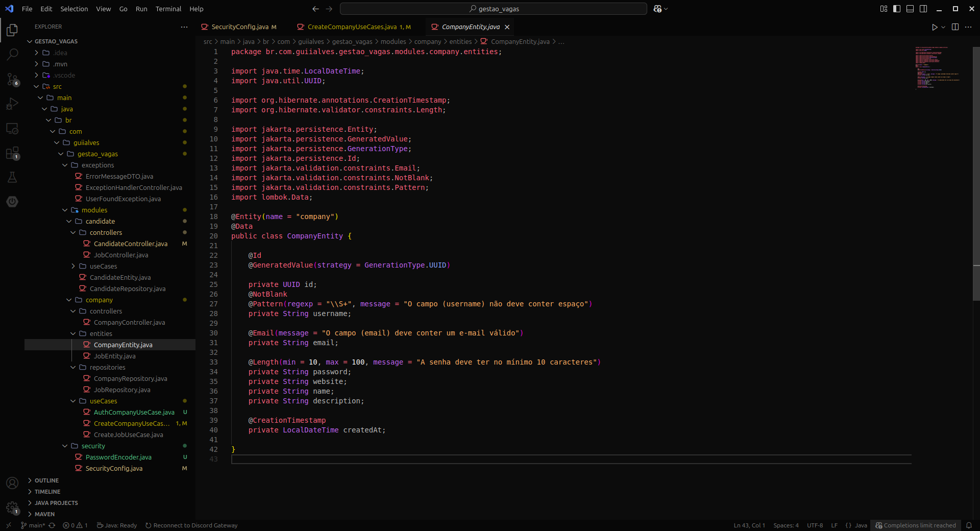Image resolution: width=980 pixels, height=531 pixels.
Task: Open AuthCompanyUseCase.java in explorer
Action: 134,412
